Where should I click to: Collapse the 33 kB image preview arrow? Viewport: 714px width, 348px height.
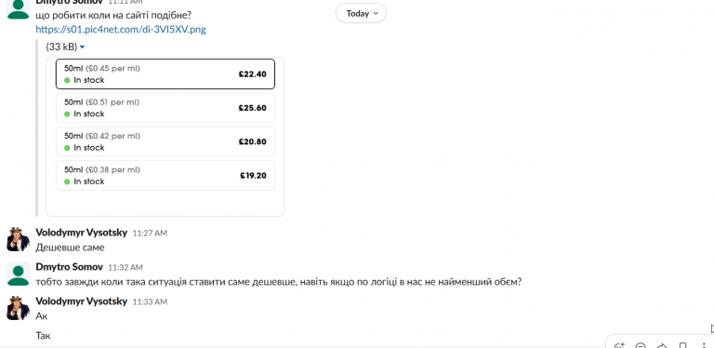coord(82,47)
